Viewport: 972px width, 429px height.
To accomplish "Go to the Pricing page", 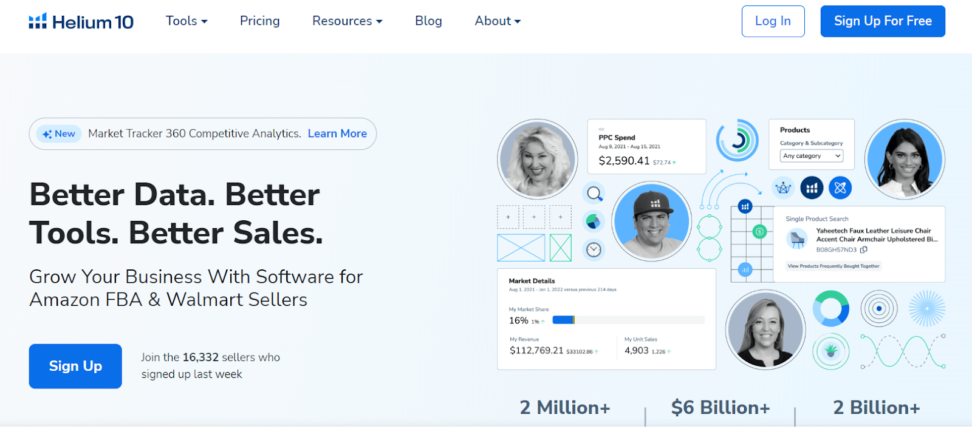I will click(x=259, y=21).
